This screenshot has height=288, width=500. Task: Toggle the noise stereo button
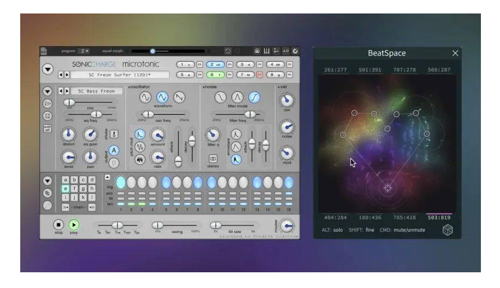pos(213,158)
